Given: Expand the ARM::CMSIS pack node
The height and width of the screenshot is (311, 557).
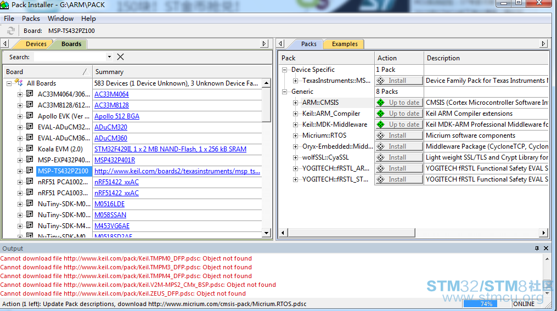Looking at the screenshot, I should pos(295,103).
